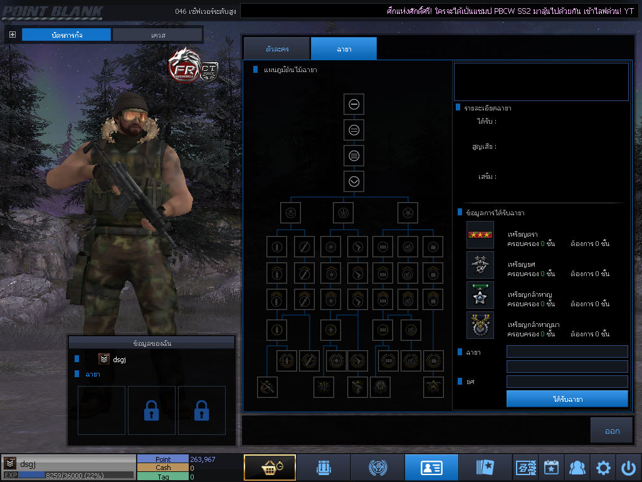
Task: Click the single-chevron knife title node
Action: click(304, 274)
